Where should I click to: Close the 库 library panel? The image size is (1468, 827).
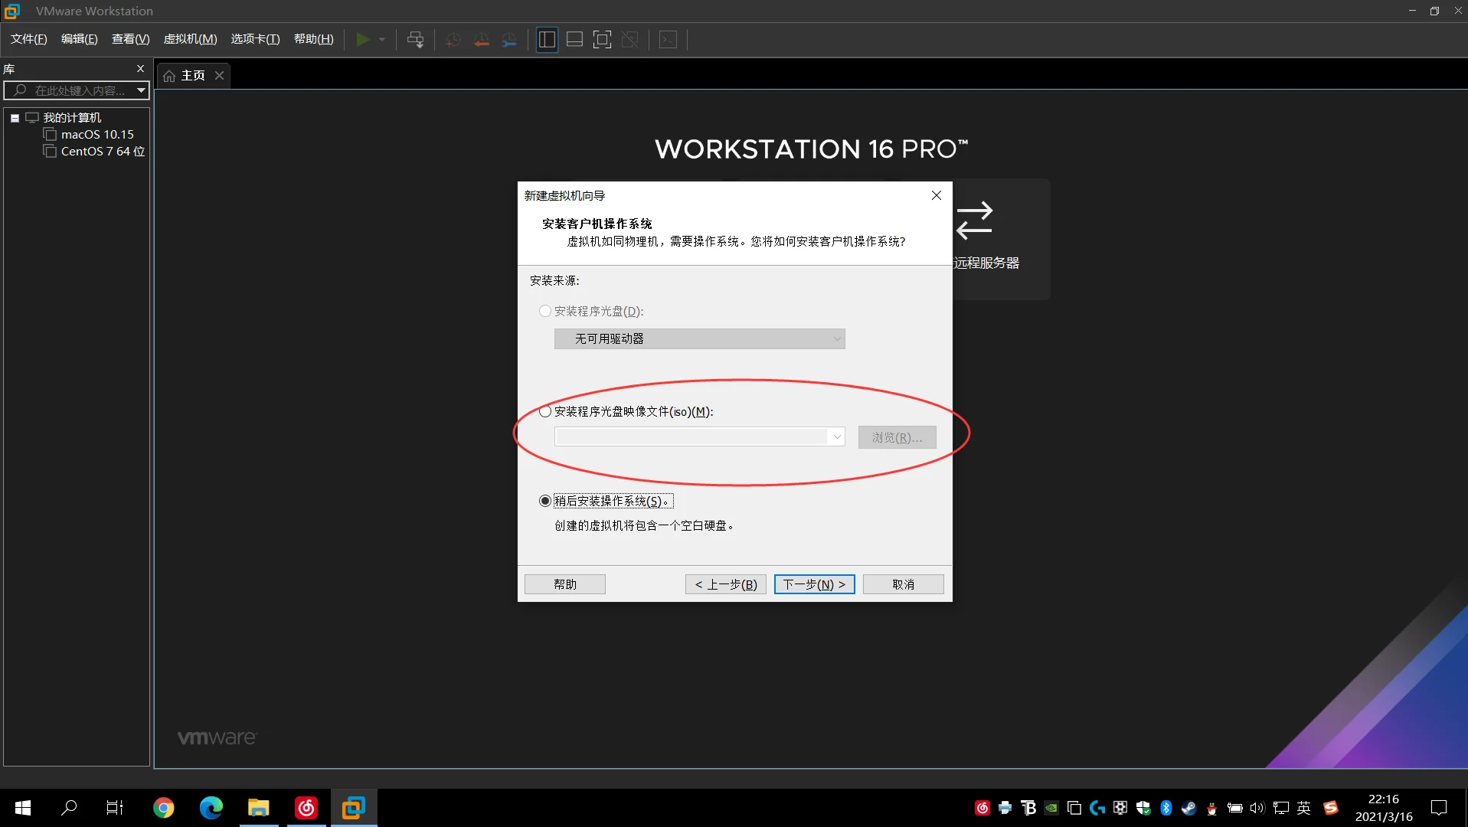(141, 68)
